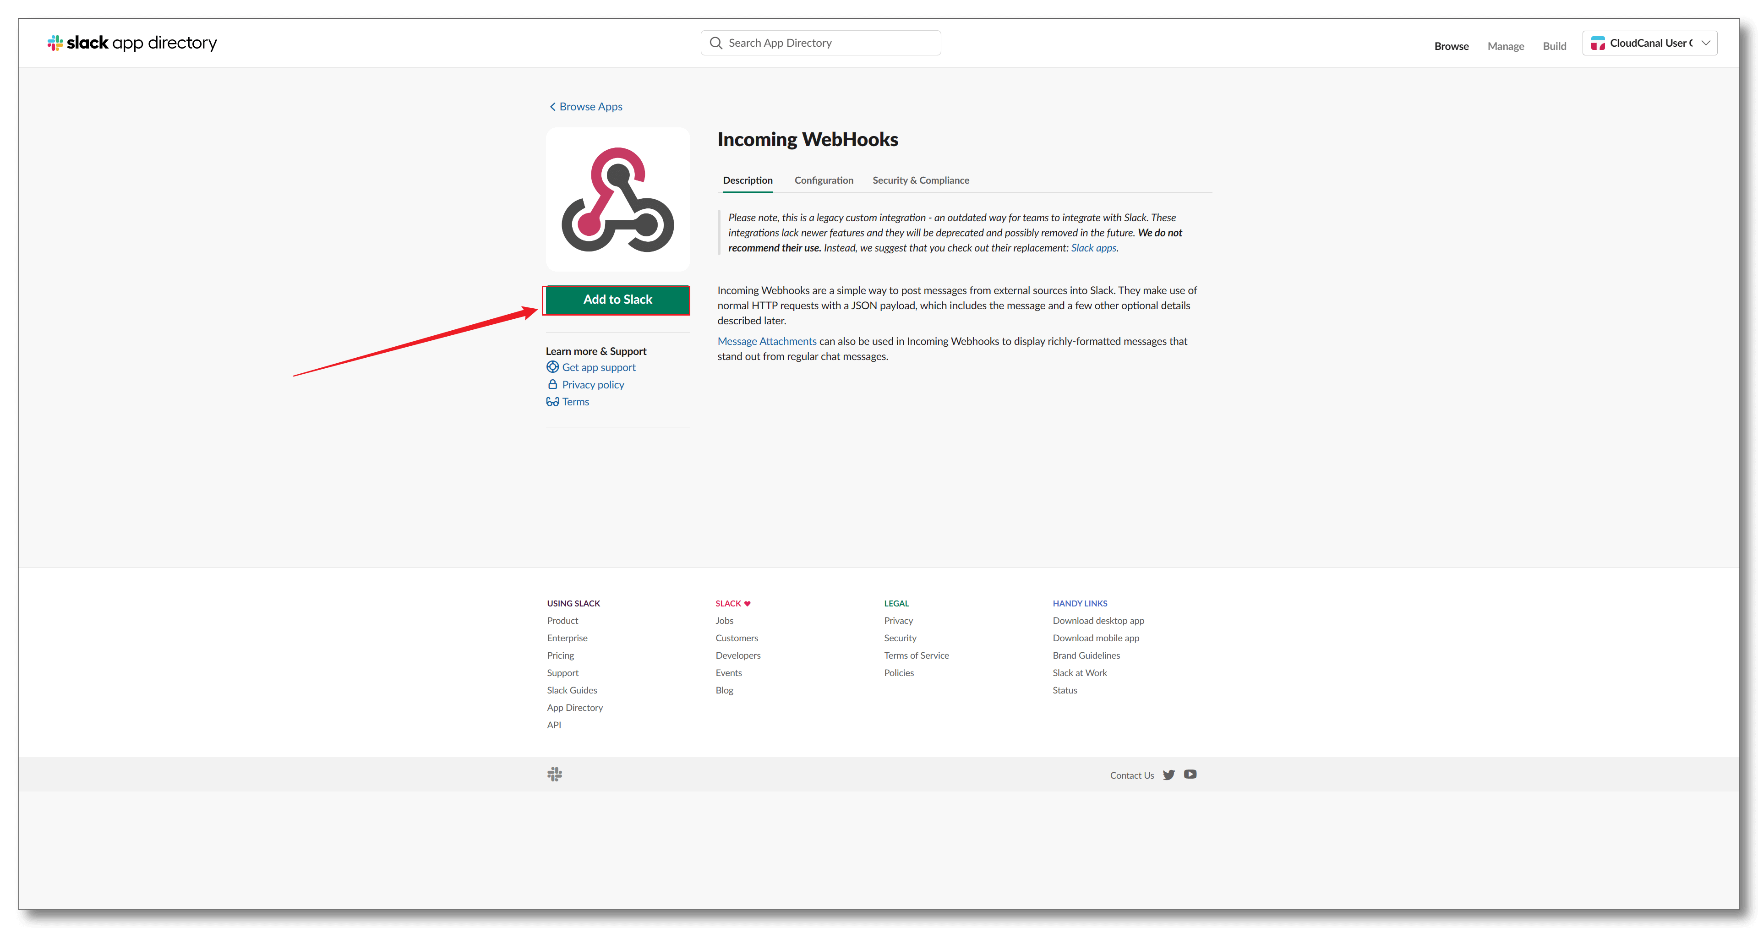The height and width of the screenshot is (928, 1758).
Task: Click the search magnifier icon
Action: pyautogui.click(x=716, y=43)
